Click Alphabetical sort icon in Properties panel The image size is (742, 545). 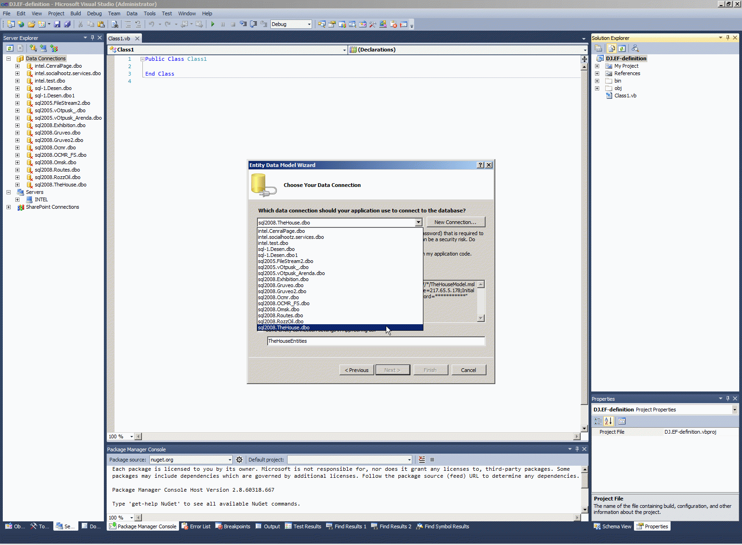(x=608, y=421)
